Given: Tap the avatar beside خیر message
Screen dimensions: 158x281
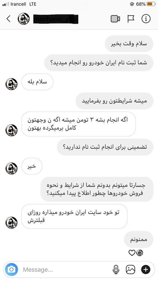Looking at the screenshot, I should (12, 168).
